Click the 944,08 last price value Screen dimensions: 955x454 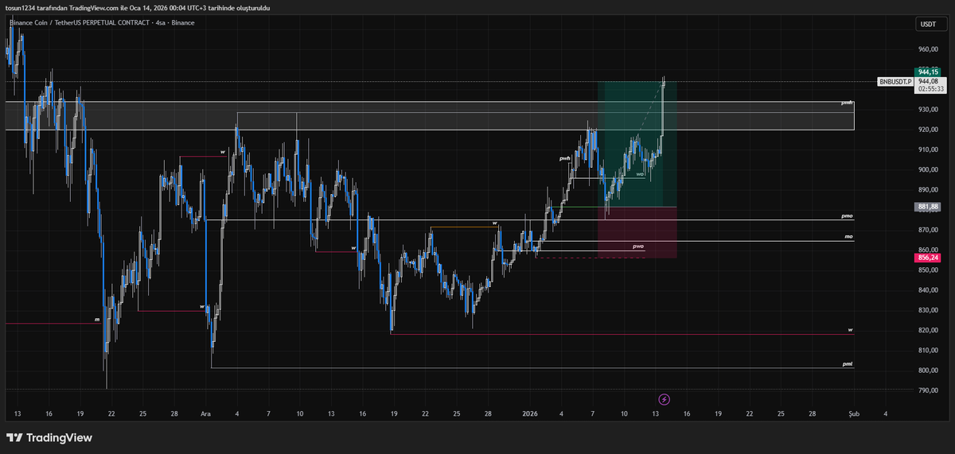pyautogui.click(x=928, y=81)
